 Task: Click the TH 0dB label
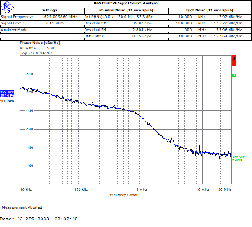click(237, 161)
